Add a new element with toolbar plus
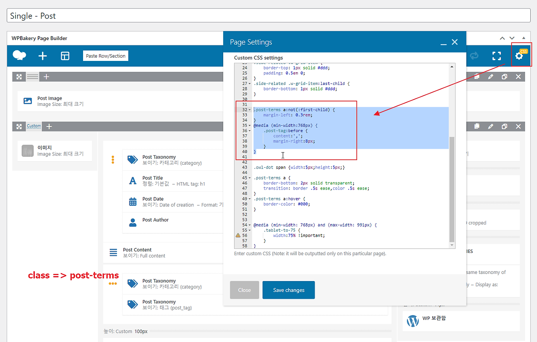 pos(43,56)
